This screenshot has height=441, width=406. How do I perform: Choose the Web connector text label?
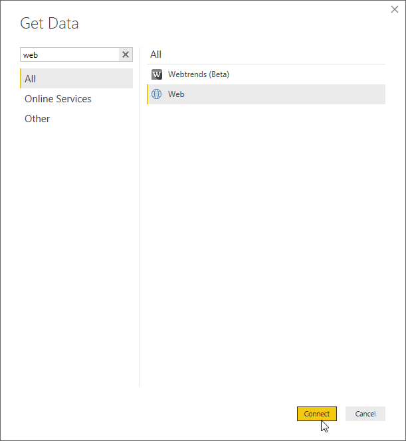(x=176, y=94)
